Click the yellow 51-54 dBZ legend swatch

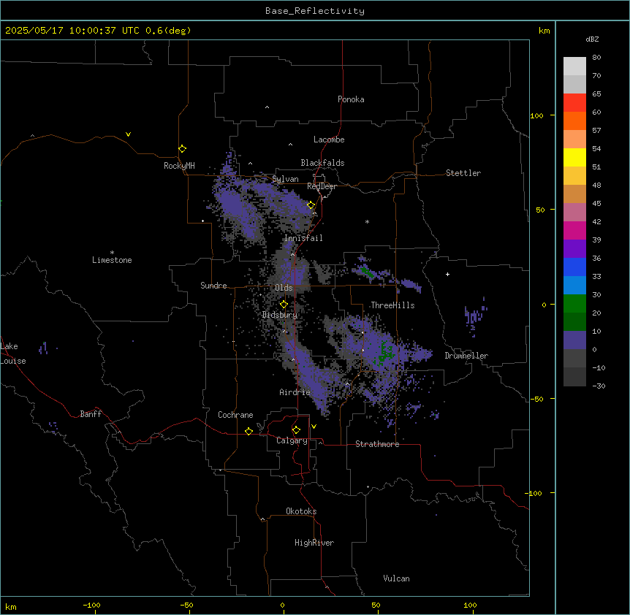point(574,157)
